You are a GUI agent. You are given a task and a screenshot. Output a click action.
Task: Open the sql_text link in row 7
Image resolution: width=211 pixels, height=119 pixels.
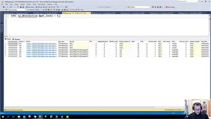coord(42,56)
